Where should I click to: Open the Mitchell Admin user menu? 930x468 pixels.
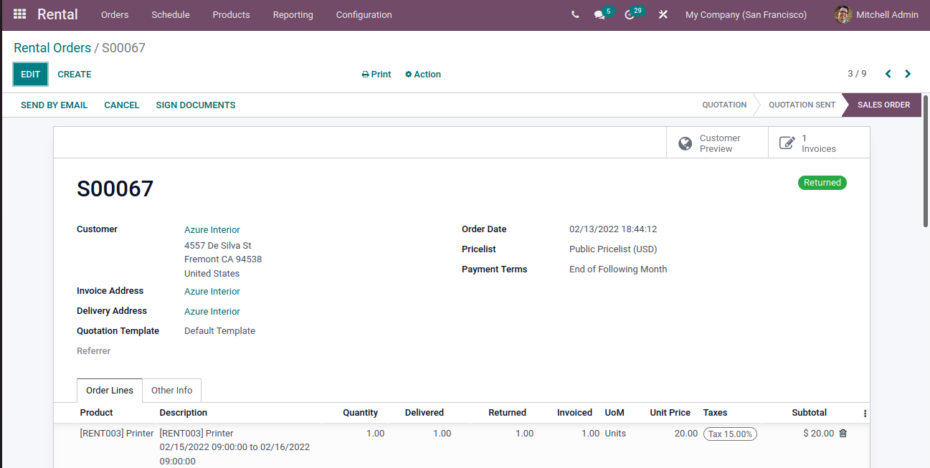pyautogui.click(x=876, y=14)
